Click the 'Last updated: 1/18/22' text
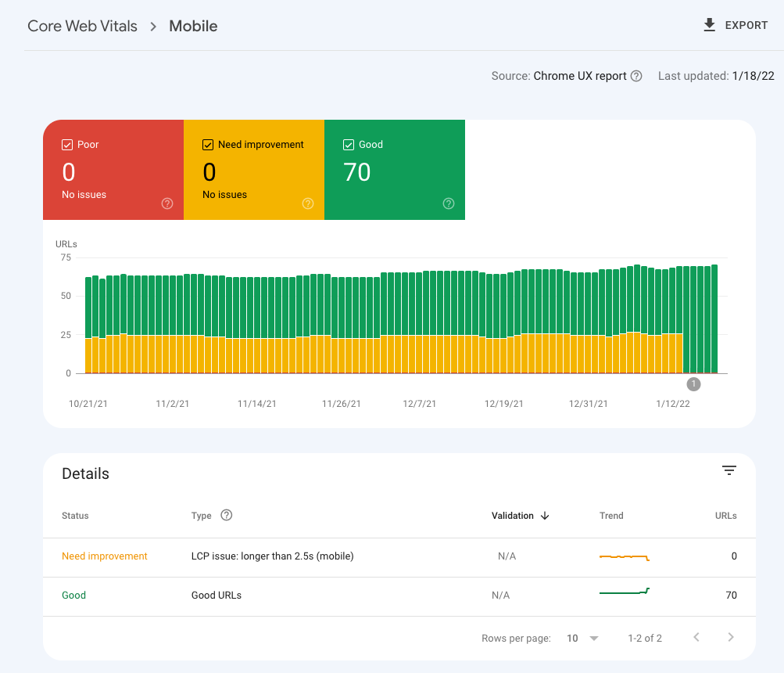The image size is (784, 673). (x=716, y=76)
